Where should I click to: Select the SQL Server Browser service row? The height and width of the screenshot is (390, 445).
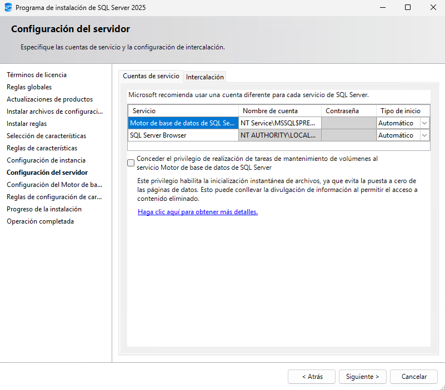(x=183, y=135)
